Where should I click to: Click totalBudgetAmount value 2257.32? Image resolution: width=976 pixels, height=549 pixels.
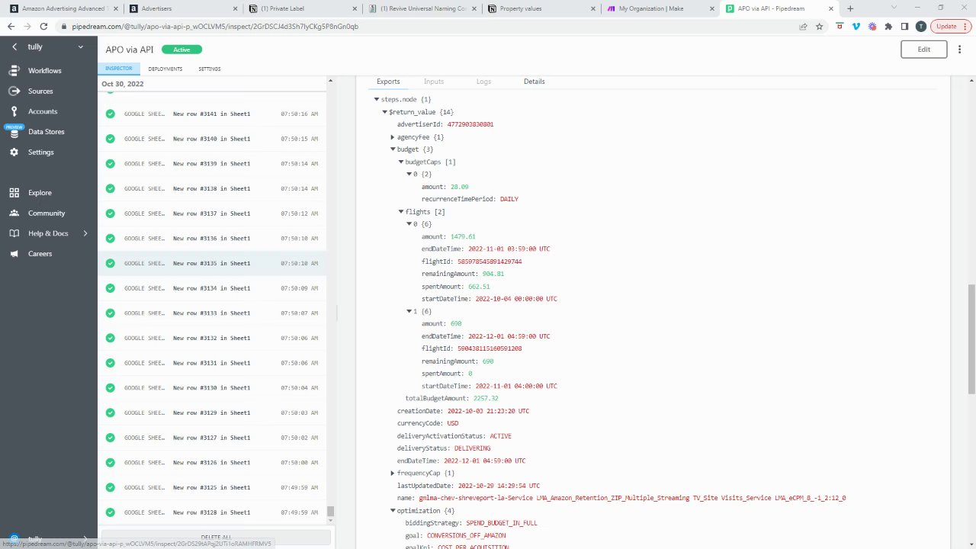point(486,398)
